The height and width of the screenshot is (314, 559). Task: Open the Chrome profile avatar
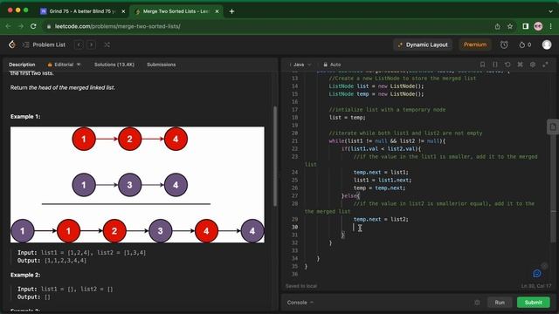[538, 26]
